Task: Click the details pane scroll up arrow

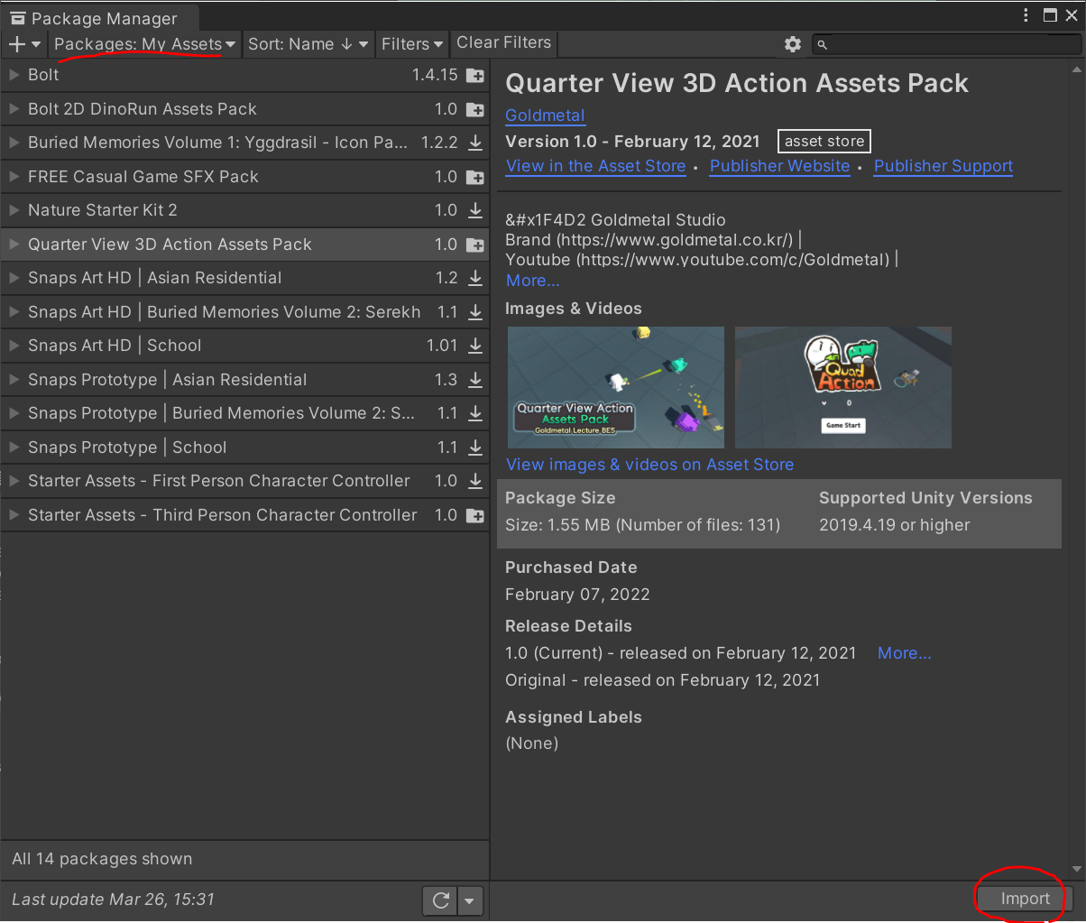Action: click(x=1077, y=69)
